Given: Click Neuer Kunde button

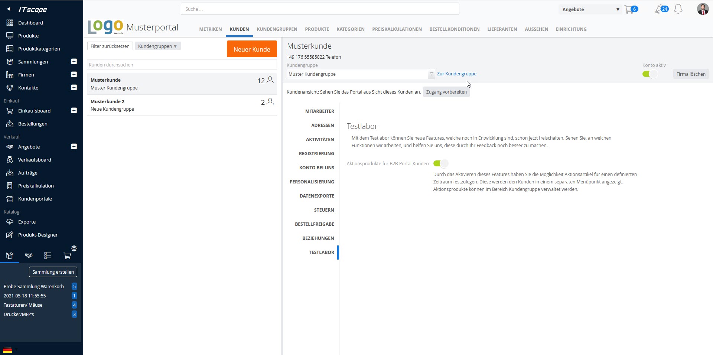Looking at the screenshot, I should (x=252, y=49).
